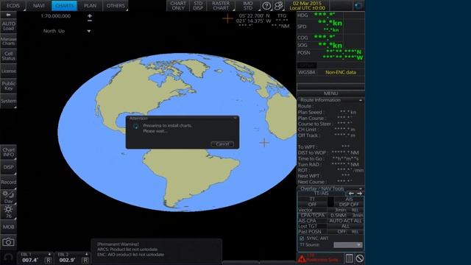471x265 pixels.
Task: Open the TT Source dropdown
Action: pyautogui.click(x=348, y=245)
